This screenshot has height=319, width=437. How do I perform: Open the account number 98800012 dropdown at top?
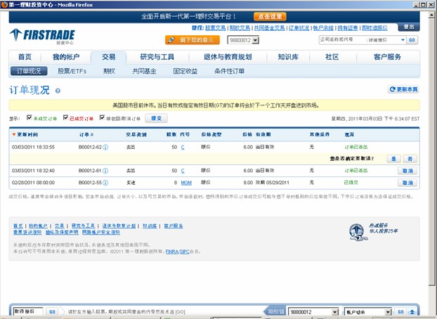[x=256, y=40]
